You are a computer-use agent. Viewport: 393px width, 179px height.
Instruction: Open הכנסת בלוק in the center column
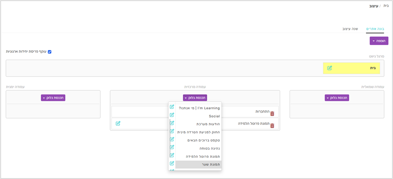pos(195,98)
